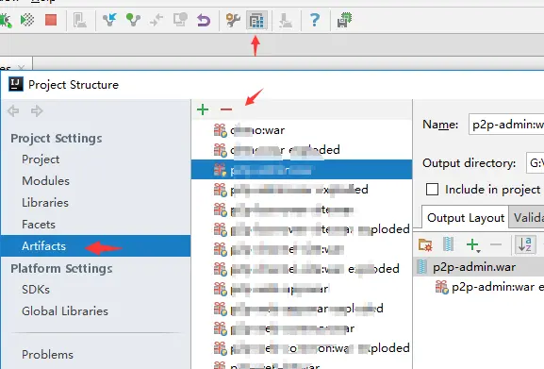Image resolution: width=544 pixels, height=369 pixels.
Task: Click the Output directory field
Action: tap(535, 163)
